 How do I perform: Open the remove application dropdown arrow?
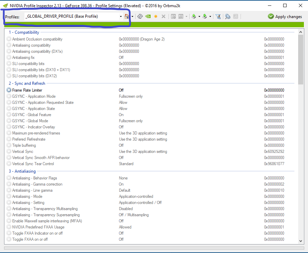pyautogui.click(x=186, y=17)
